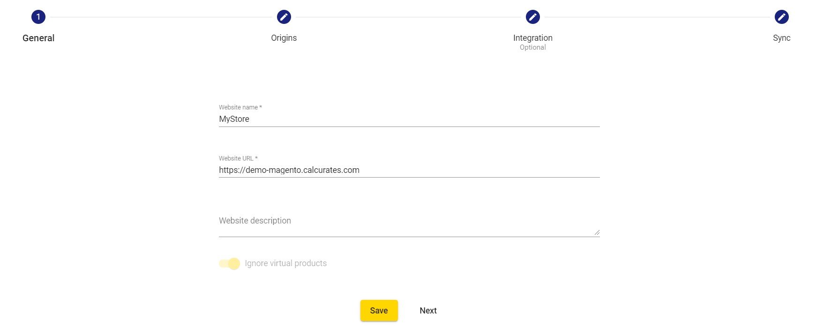816x328 pixels.
Task: Click the yellow Save button
Action: pyautogui.click(x=379, y=311)
